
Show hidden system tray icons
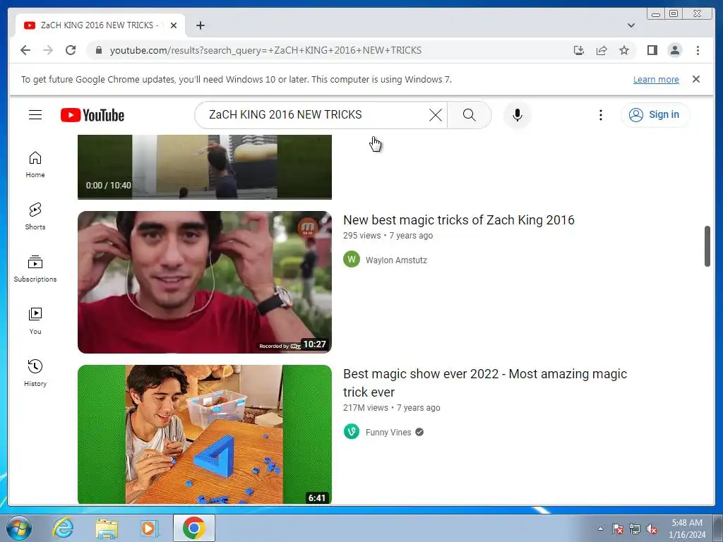[x=600, y=529]
